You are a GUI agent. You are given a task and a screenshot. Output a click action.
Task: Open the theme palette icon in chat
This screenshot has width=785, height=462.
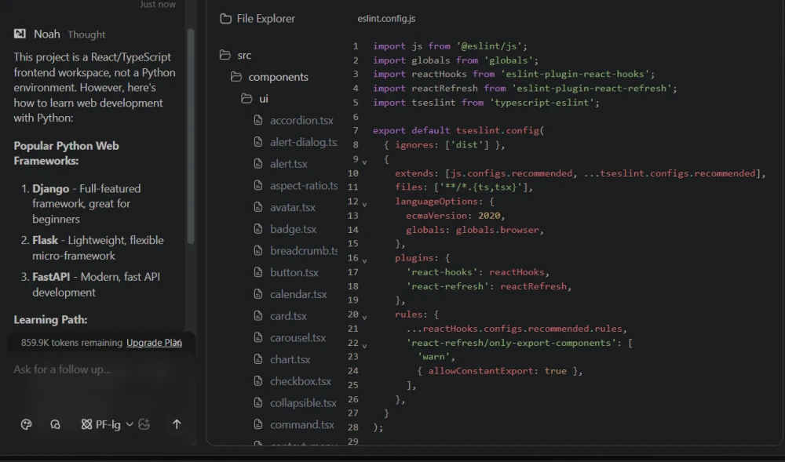(26, 424)
